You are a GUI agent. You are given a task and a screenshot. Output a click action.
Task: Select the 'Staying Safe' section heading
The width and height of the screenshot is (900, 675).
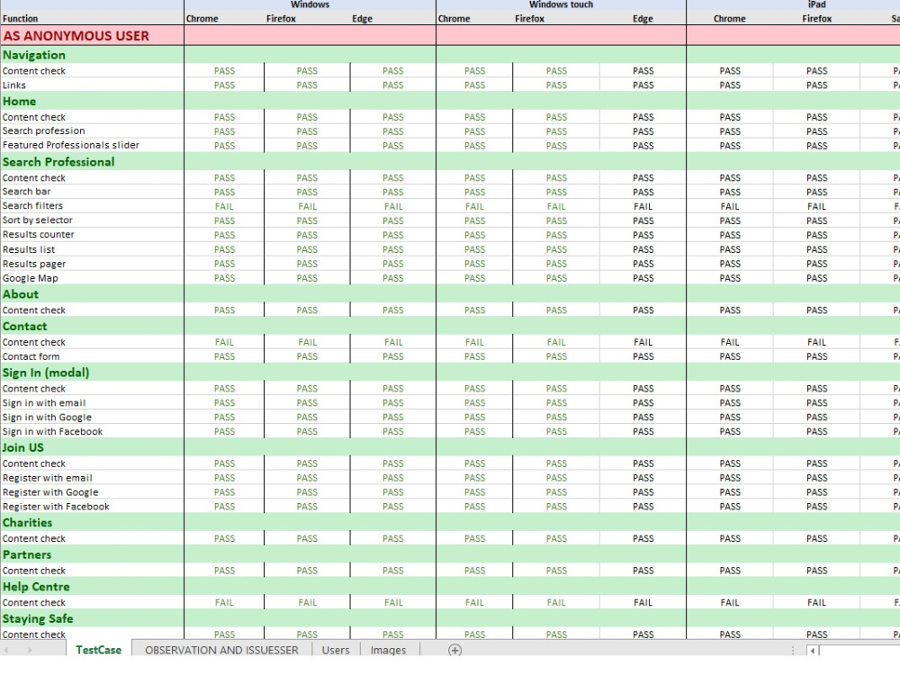[92, 619]
